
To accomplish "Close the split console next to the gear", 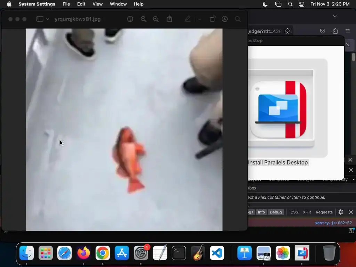I will tap(351, 212).
